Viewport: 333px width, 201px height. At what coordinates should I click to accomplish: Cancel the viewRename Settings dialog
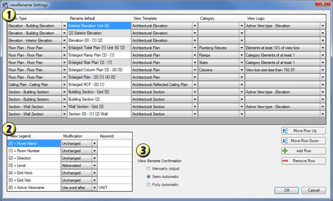click(x=313, y=190)
